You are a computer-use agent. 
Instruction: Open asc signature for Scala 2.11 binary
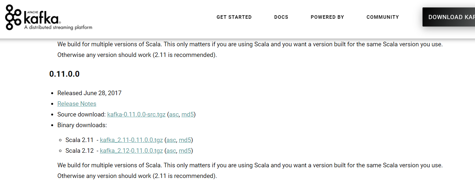(x=171, y=140)
